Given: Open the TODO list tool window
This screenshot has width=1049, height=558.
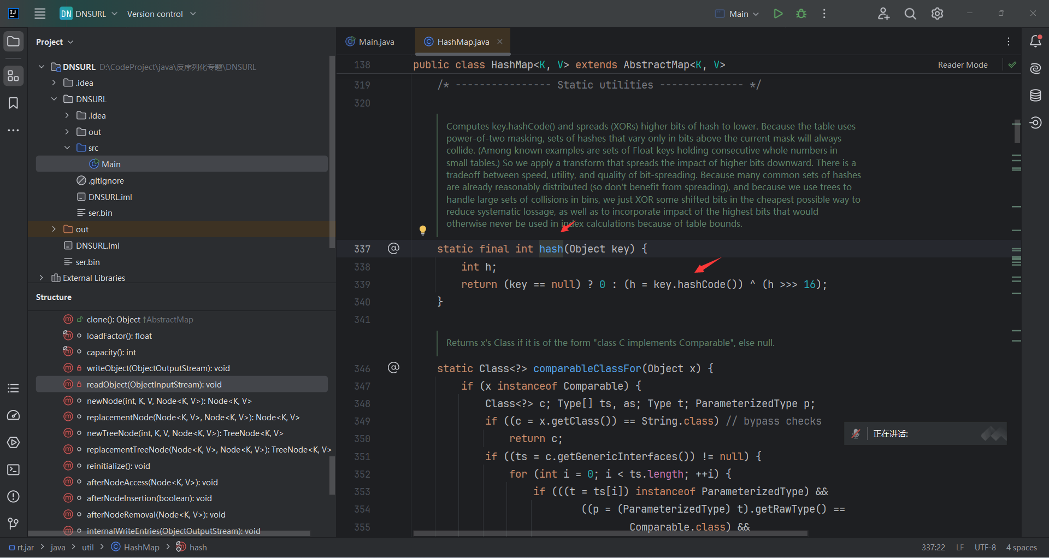Looking at the screenshot, I should [x=14, y=389].
